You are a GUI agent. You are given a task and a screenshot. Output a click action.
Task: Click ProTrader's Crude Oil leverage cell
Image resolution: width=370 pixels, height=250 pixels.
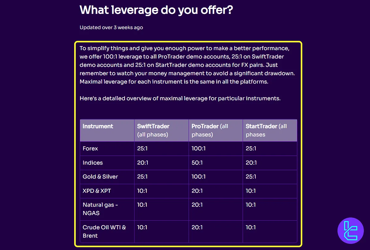coord(197,227)
